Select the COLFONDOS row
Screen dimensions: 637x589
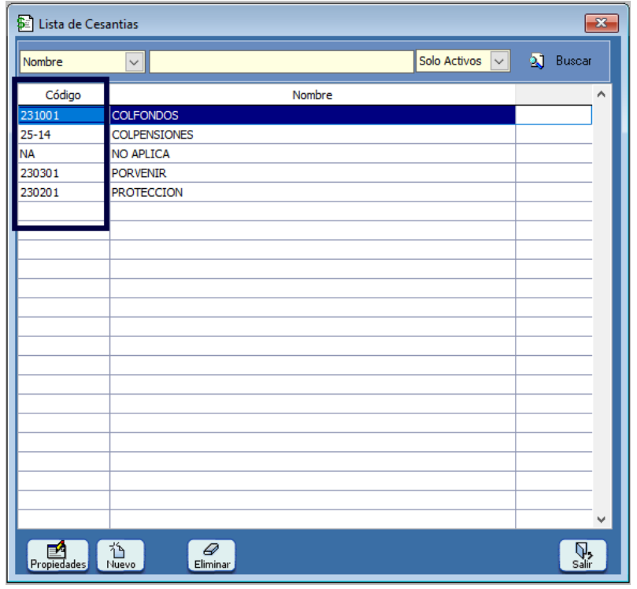click(x=313, y=116)
